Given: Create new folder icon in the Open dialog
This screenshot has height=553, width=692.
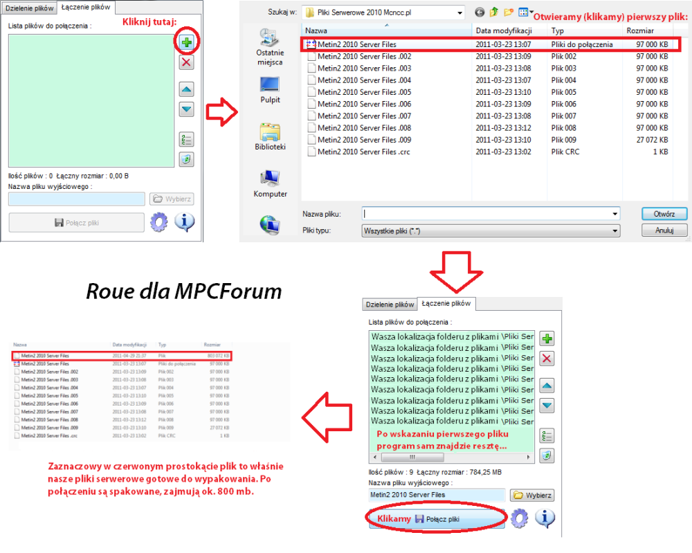Looking at the screenshot, I should [x=509, y=12].
